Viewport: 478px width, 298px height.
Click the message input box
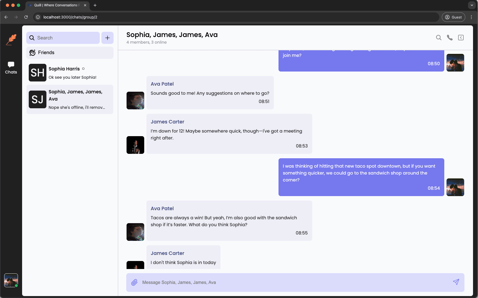click(293, 282)
